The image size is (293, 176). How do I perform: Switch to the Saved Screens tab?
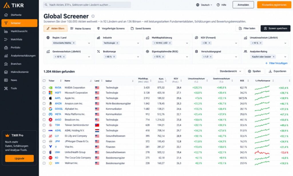141,28
